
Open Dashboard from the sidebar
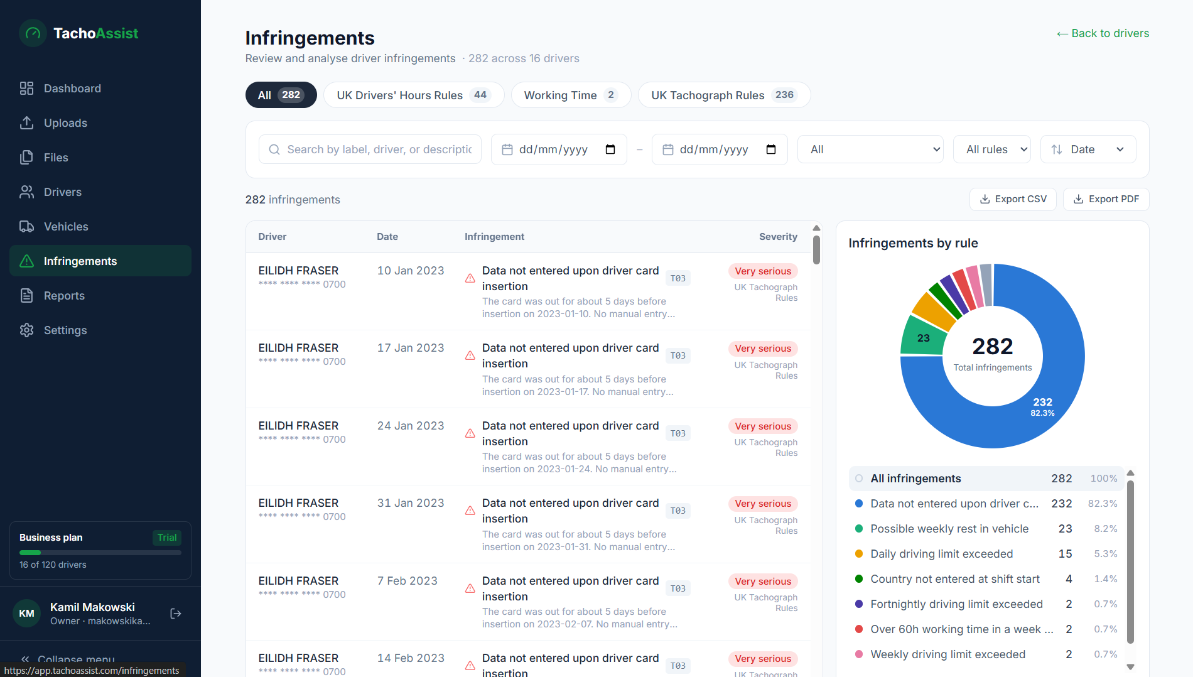point(100,89)
